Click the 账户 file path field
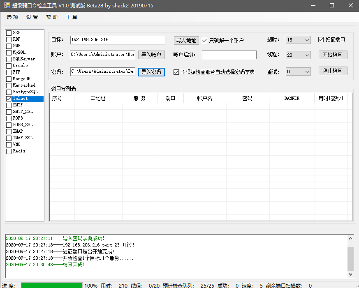359x288 pixels. coord(102,55)
